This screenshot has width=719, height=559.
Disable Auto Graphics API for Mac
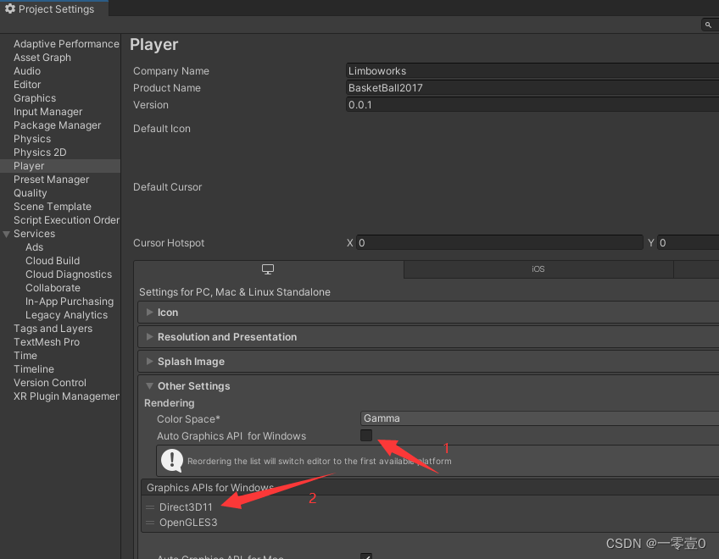(365, 556)
